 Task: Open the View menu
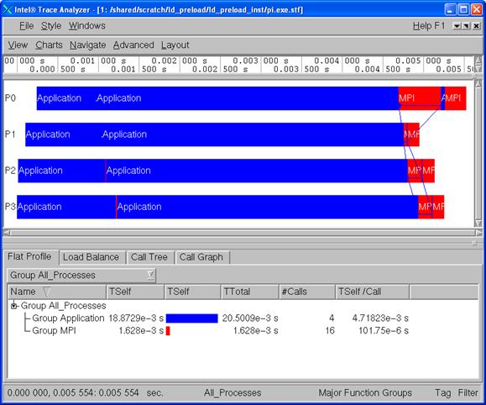18,45
